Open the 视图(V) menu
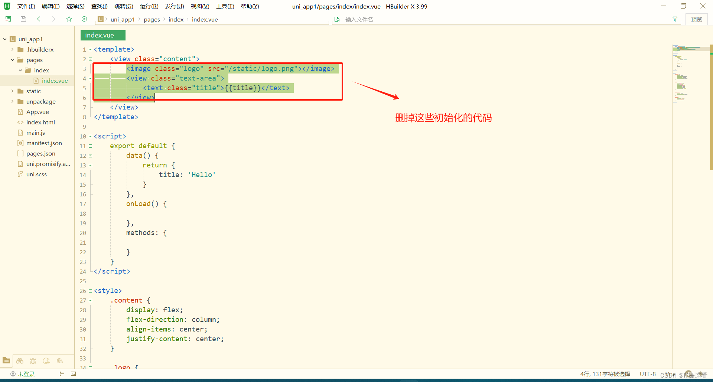Screen dimensions: 713x382 200,6
